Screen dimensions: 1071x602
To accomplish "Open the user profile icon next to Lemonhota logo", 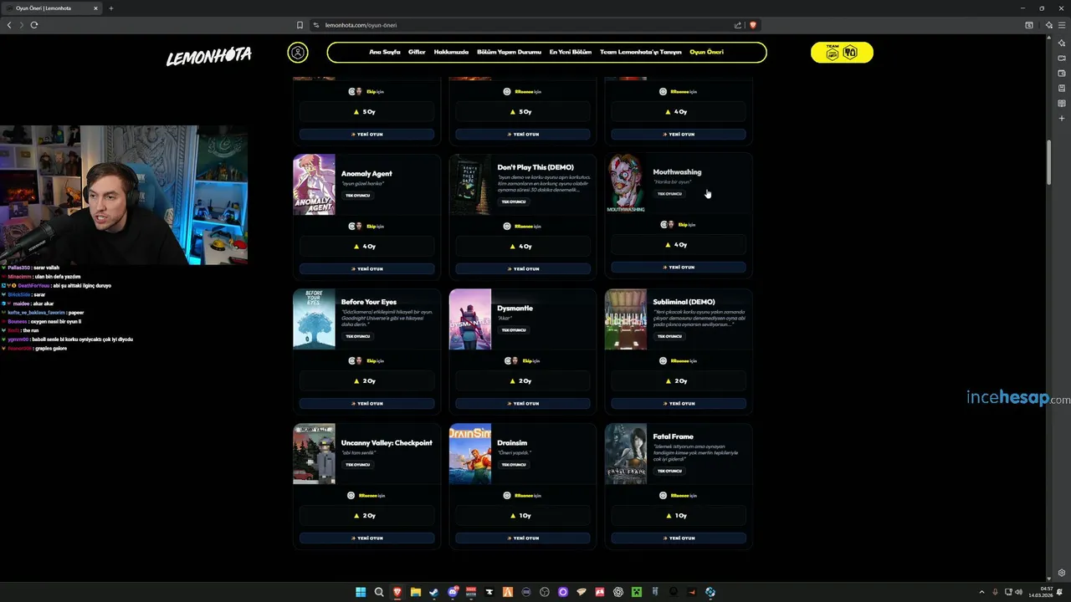I will (x=297, y=53).
